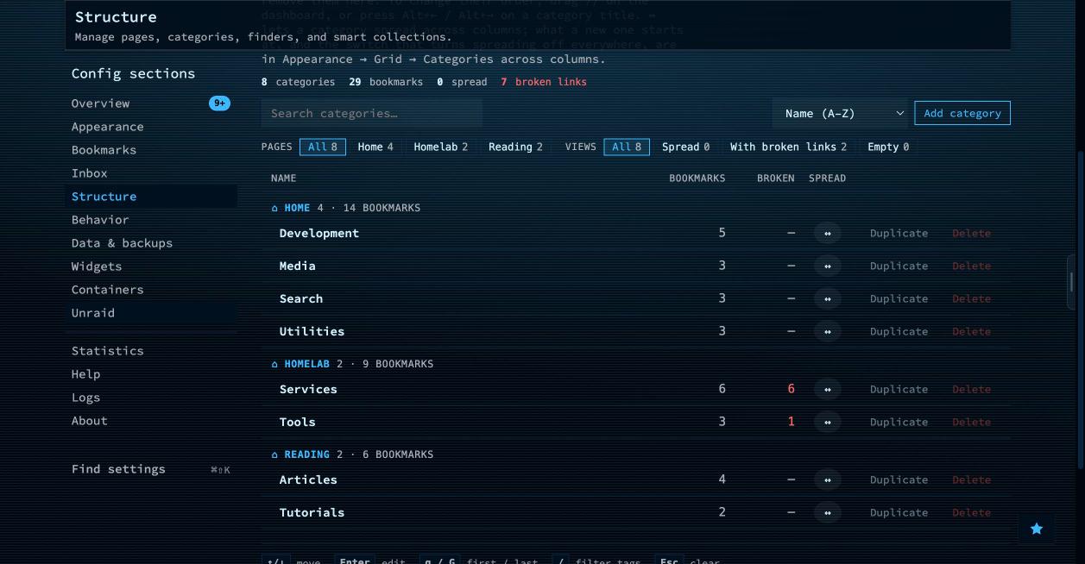The image size is (1085, 564).
Task: Duplicate the Media category
Action: [899, 266]
